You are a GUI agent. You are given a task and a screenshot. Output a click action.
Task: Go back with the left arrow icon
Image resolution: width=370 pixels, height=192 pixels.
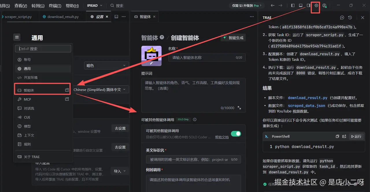coord(273,6)
